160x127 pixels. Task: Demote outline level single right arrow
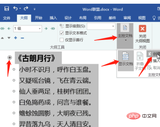tap(46, 28)
